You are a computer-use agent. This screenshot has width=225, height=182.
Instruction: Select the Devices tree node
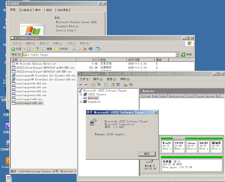93,98
